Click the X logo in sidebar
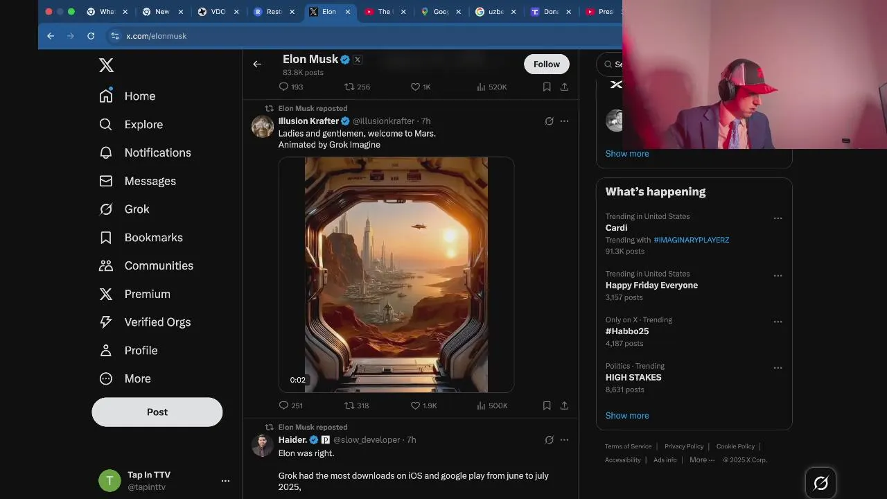This screenshot has height=499, width=887. click(x=106, y=65)
